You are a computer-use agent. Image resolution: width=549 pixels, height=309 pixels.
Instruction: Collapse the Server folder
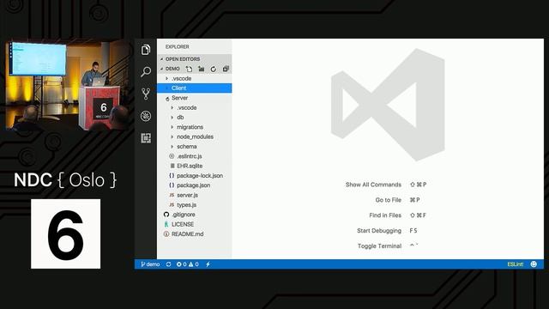click(x=195, y=98)
